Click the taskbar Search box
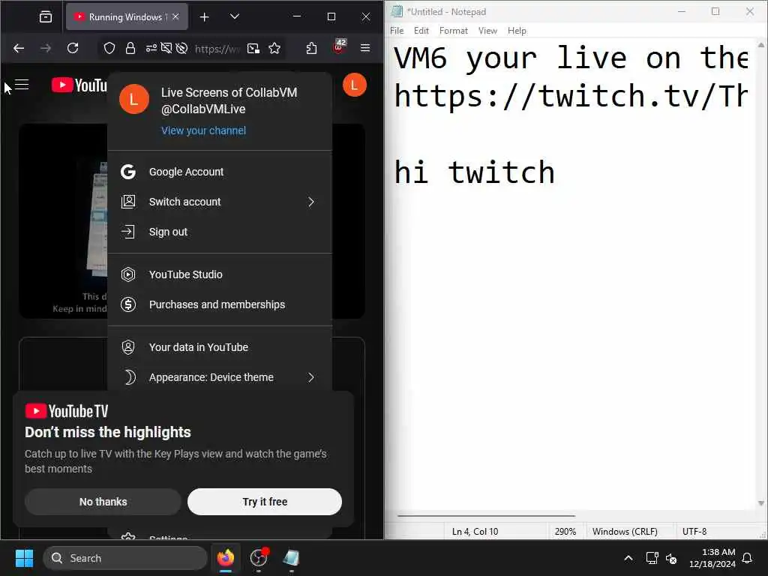Viewport: 768px width, 576px height. pos(125,558)
